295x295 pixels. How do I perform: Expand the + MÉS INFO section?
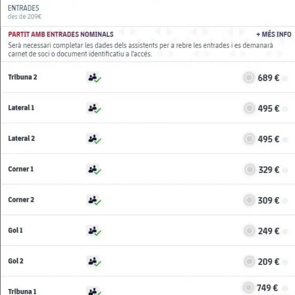274,34
